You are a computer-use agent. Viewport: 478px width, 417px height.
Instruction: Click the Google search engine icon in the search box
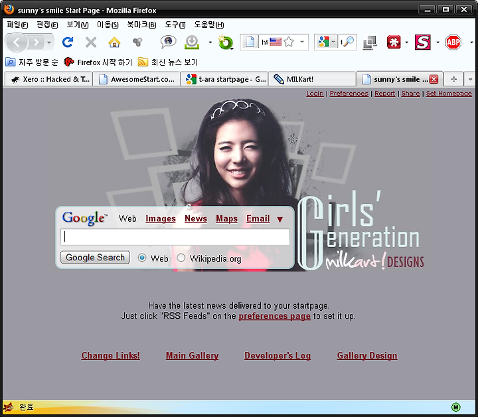click(323, 42)
